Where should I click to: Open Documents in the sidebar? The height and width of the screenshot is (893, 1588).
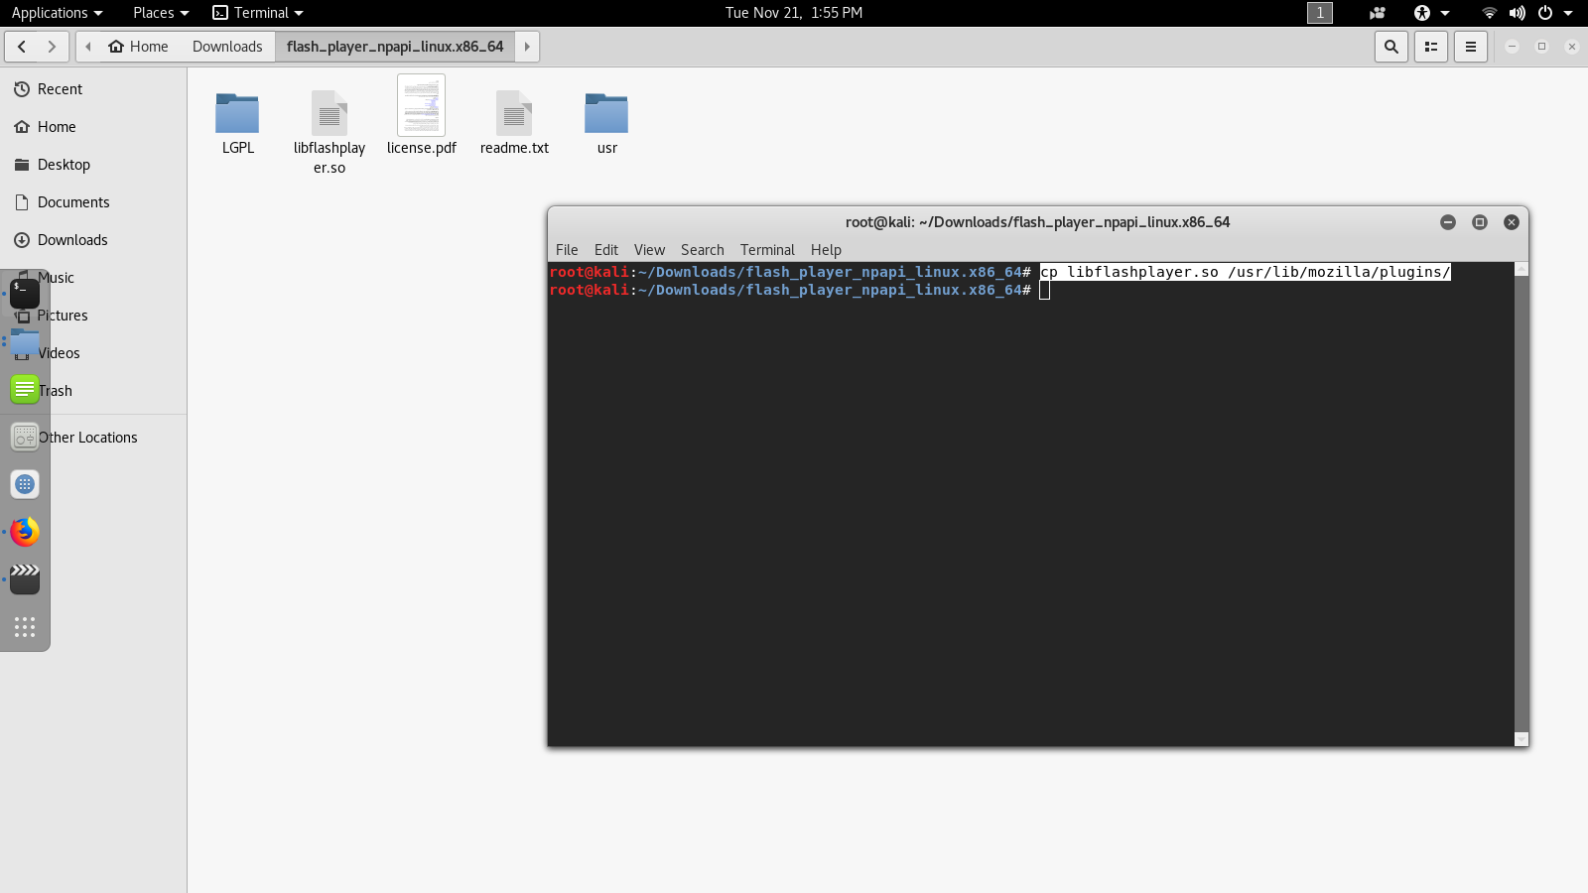pos(93,202)
